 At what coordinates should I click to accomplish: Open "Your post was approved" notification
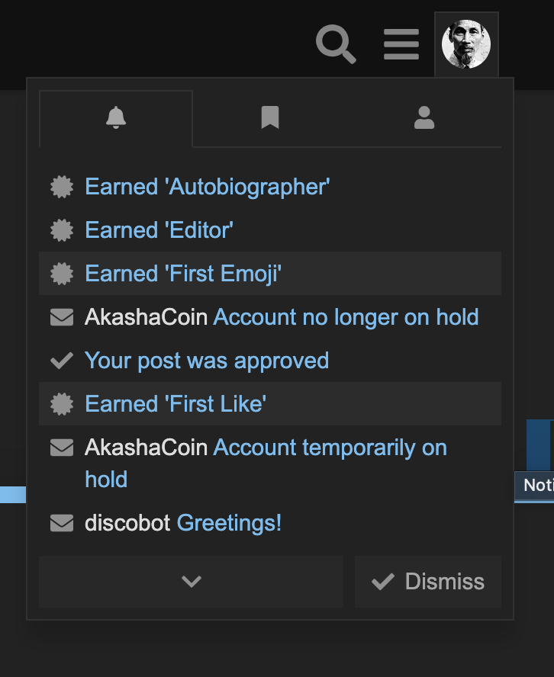(x=207, y=361)
